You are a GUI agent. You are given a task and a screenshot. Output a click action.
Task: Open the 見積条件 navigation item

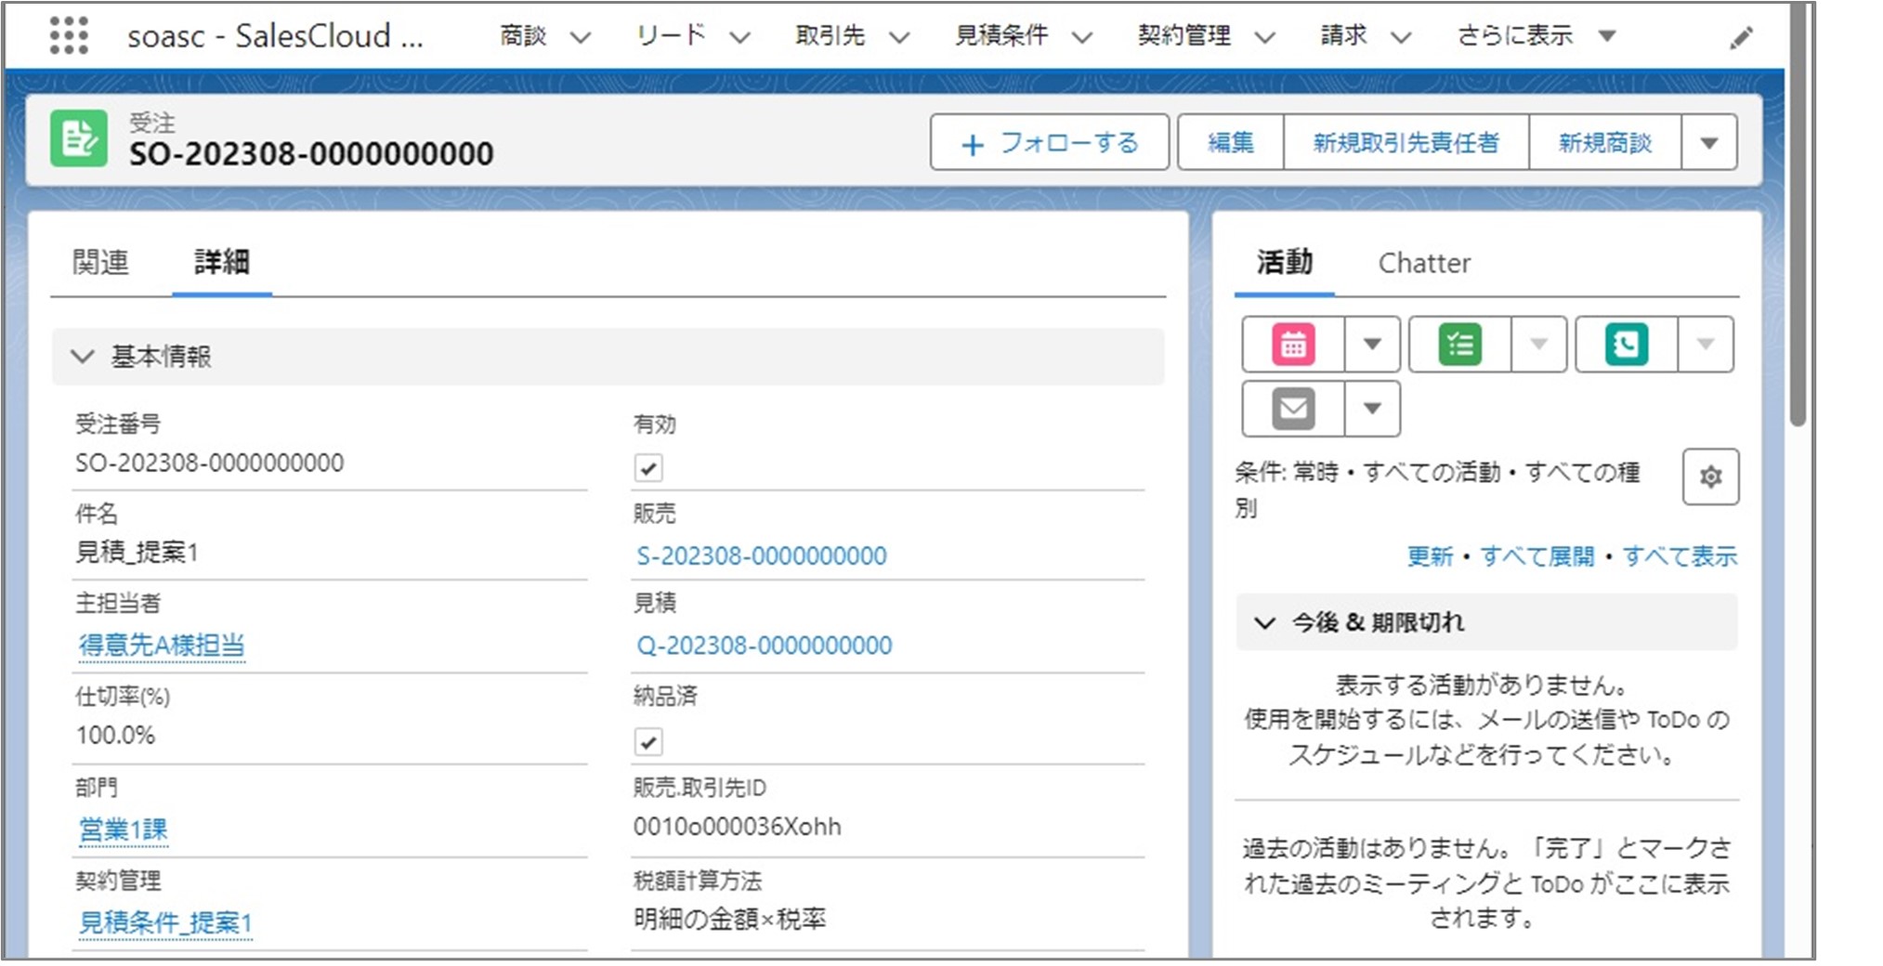click(x=1000, y=35)
